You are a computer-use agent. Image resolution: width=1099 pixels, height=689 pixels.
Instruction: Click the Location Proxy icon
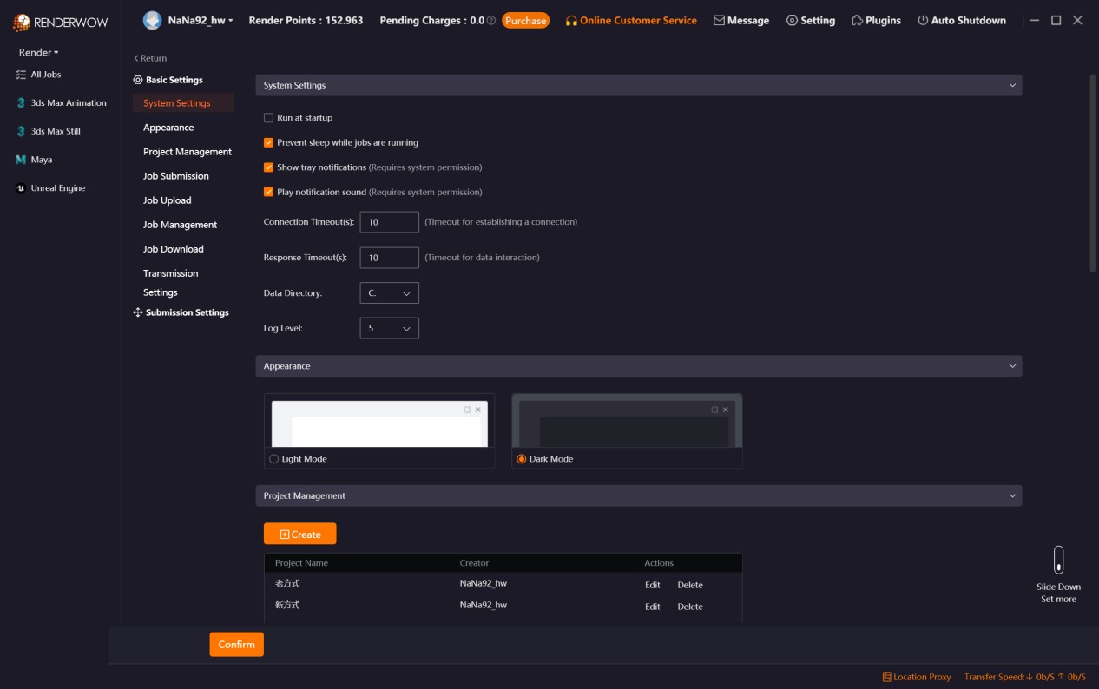click(x=886, y=677)
